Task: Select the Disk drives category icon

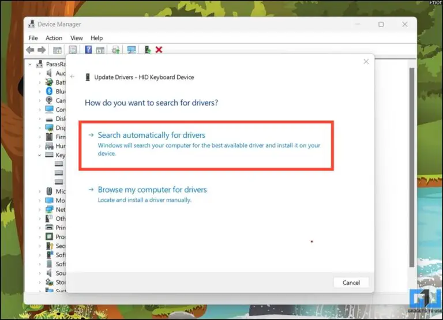Action: click(x=49, y=119)
